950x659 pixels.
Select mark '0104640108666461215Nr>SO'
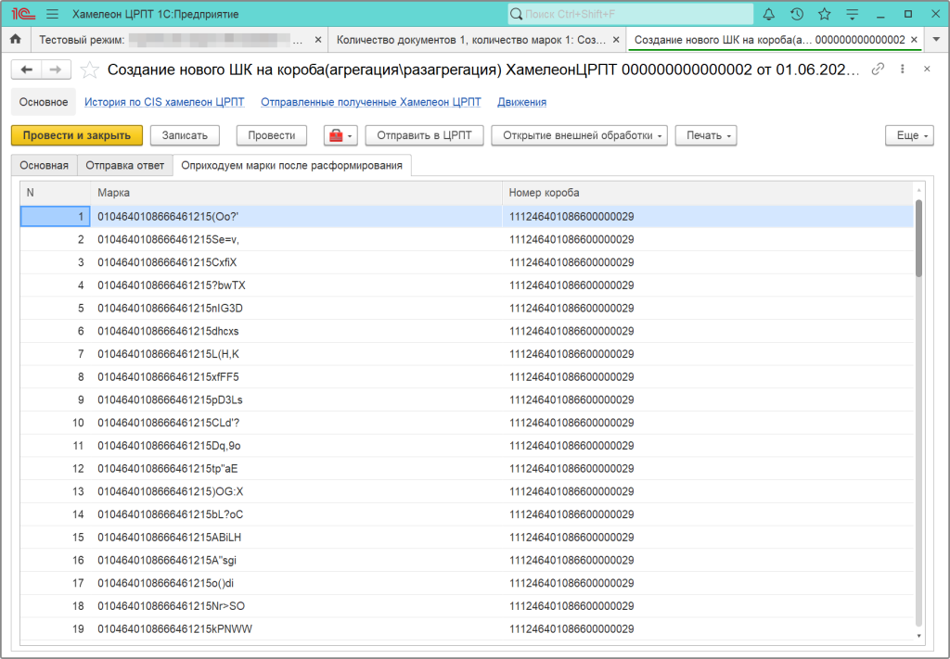pos(296,606)
